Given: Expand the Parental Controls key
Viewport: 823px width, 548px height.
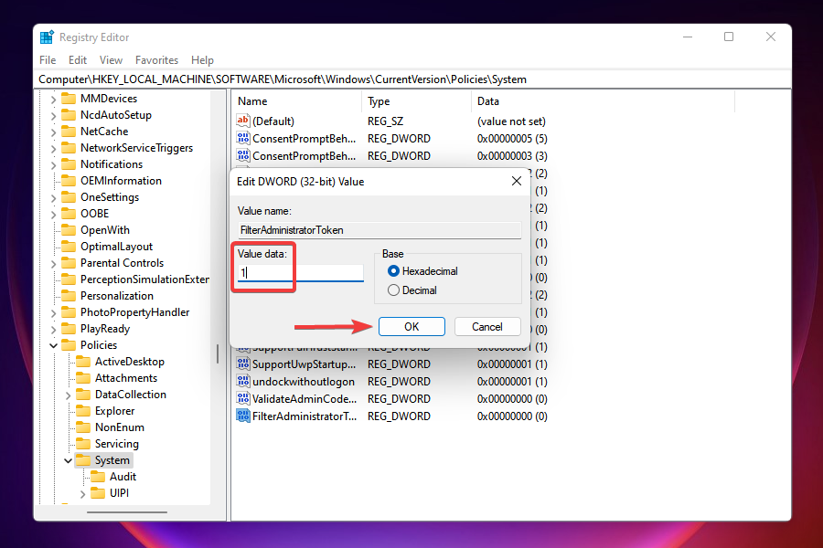Looking at the screenshot, I should tap(53, 263).
